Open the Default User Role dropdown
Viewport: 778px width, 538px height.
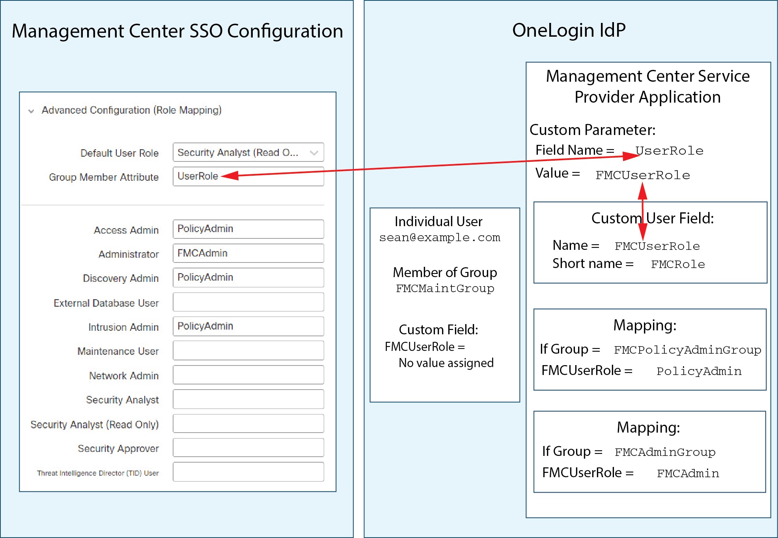point(313,152)
